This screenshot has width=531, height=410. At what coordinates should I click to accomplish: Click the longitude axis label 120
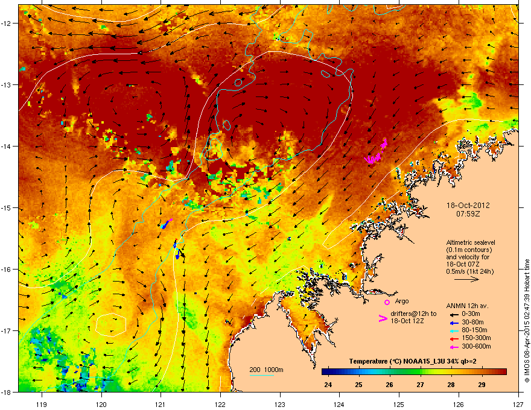[x=101, y=404]
